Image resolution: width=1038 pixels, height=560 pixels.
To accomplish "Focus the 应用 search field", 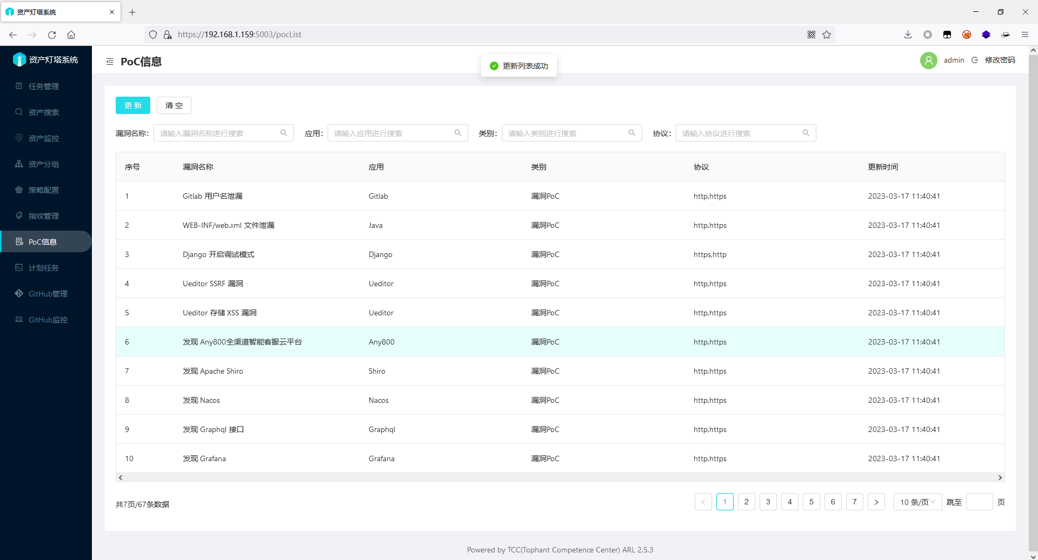I will [x=398, y=133].
